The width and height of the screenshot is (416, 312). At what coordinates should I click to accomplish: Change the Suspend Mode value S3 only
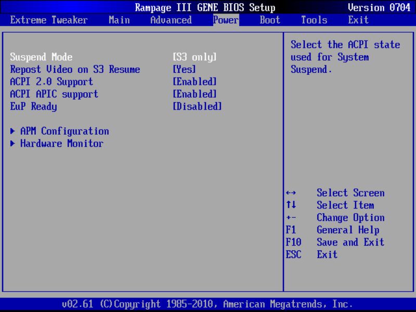(194, 57)
